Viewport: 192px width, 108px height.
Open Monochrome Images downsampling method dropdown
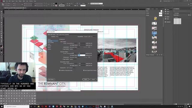[x=70, y=64]
